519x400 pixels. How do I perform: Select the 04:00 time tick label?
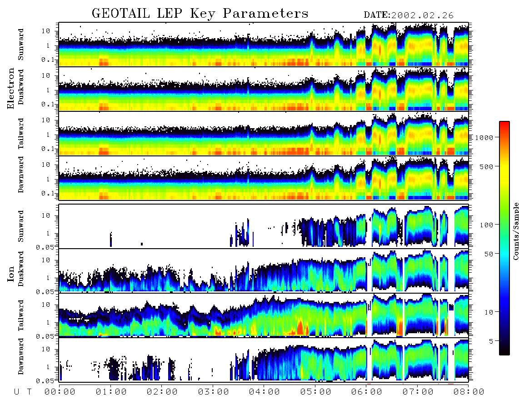[264, 392]
